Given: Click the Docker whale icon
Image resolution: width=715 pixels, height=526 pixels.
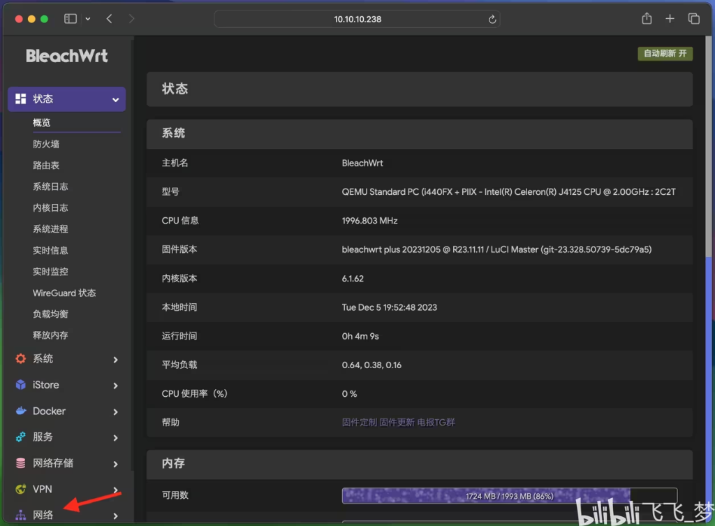Looking at the screenshot, I should (x=20, y=411).
